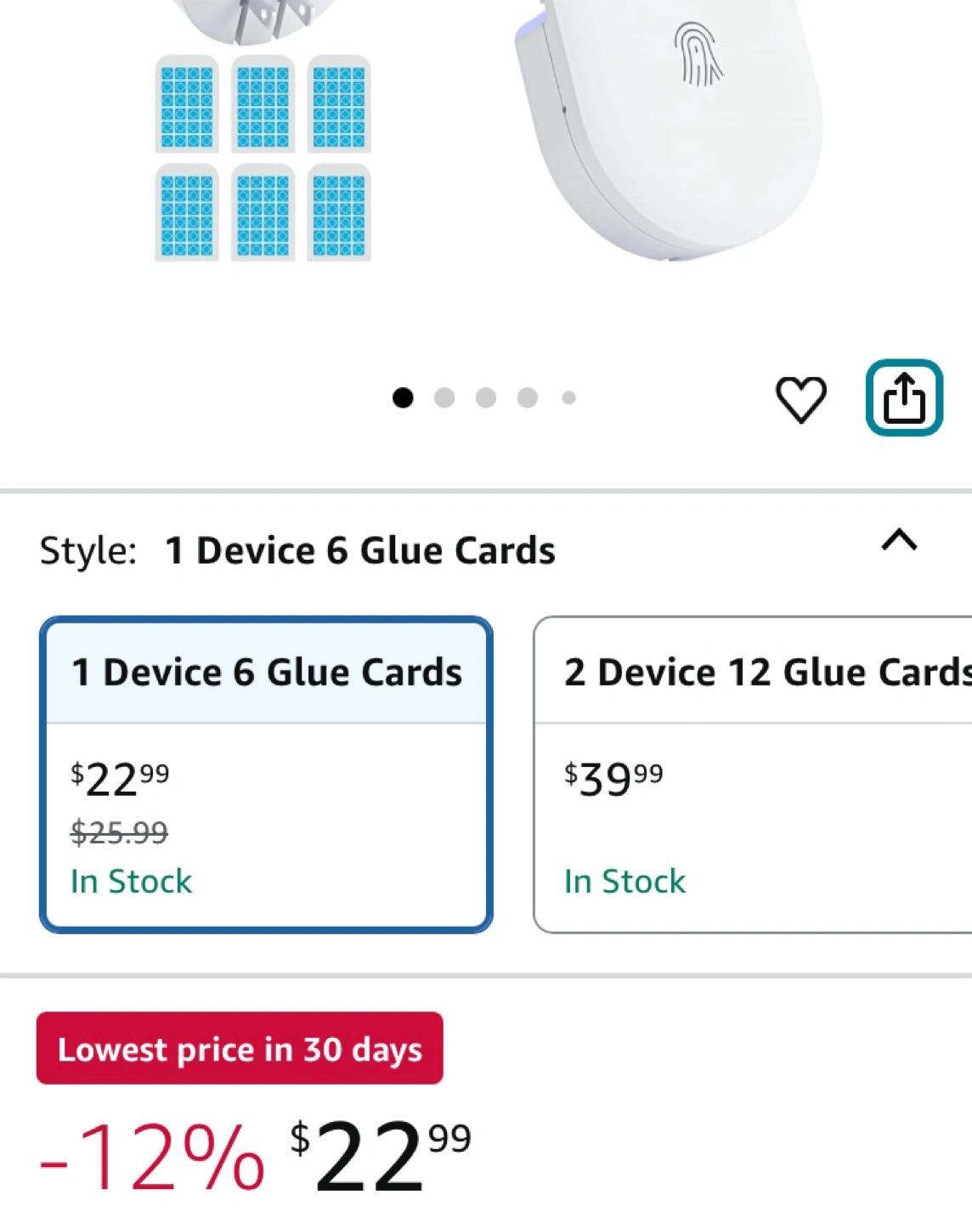The width and height of the screenshot is (972, 1223).
Task: Tap the -12% discount percentage
Action: click(x=151, y=1157)
